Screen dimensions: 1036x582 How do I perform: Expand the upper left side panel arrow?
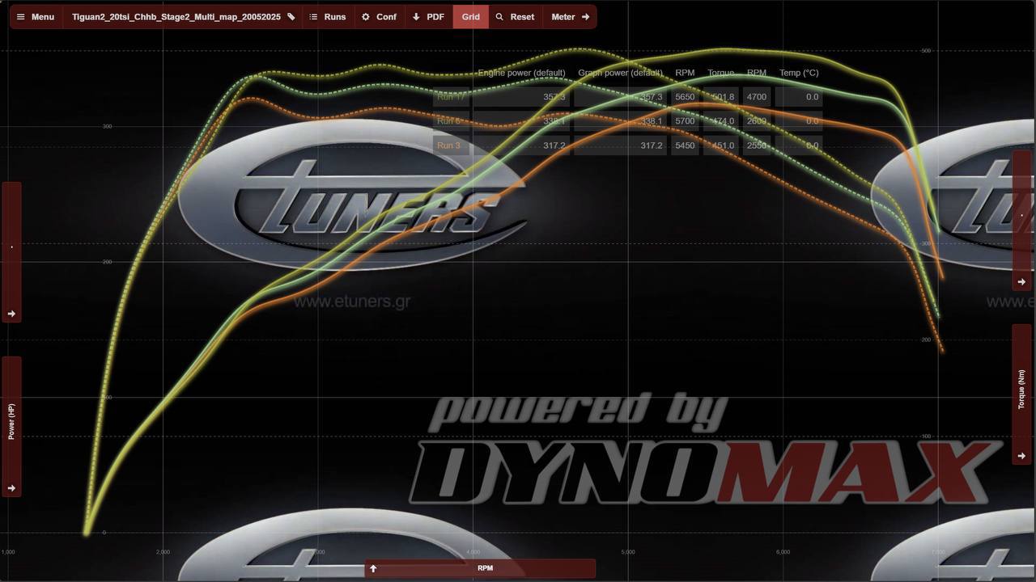point(11,314)
